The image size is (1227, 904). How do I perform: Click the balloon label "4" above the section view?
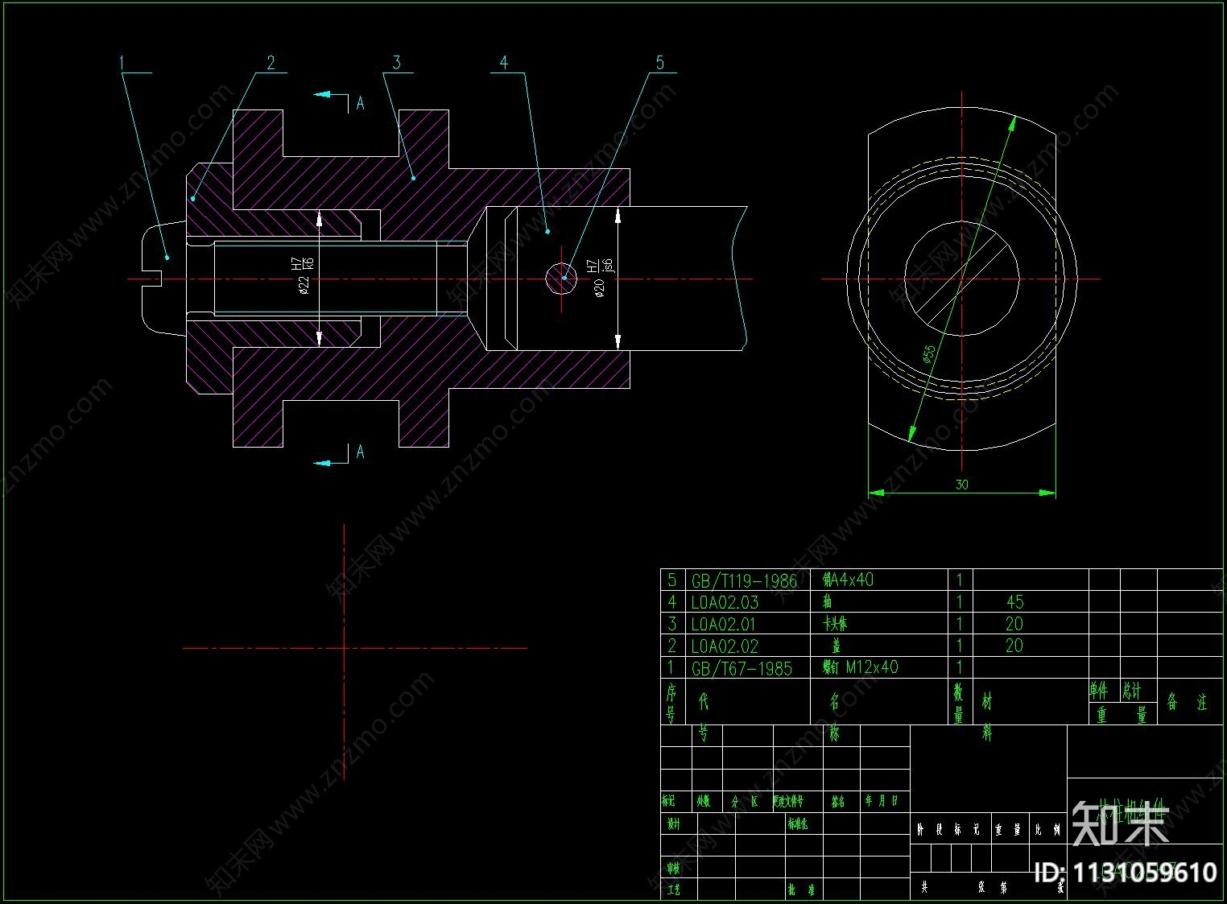pos(504,62)
